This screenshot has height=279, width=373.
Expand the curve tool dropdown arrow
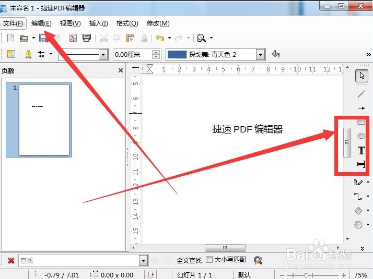tap(368, 183)
